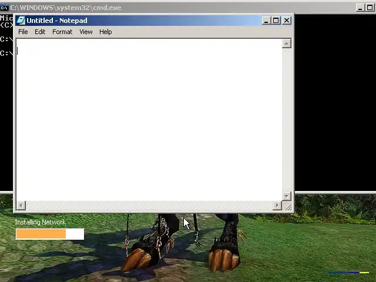Click the Notepad document icon in title bar
The height and width of the screenshot is (282, 376).
pyautogui.click(x=21, y=21)
